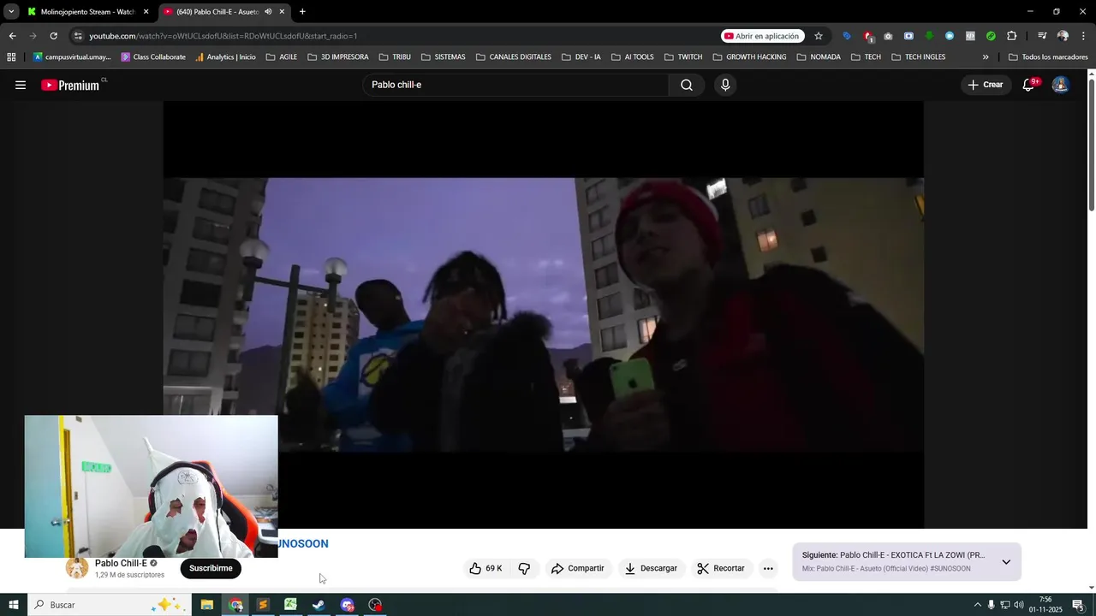Click the Recortar clip button
The width and height of the screenshot is (1096, 616).
(721, 568)
